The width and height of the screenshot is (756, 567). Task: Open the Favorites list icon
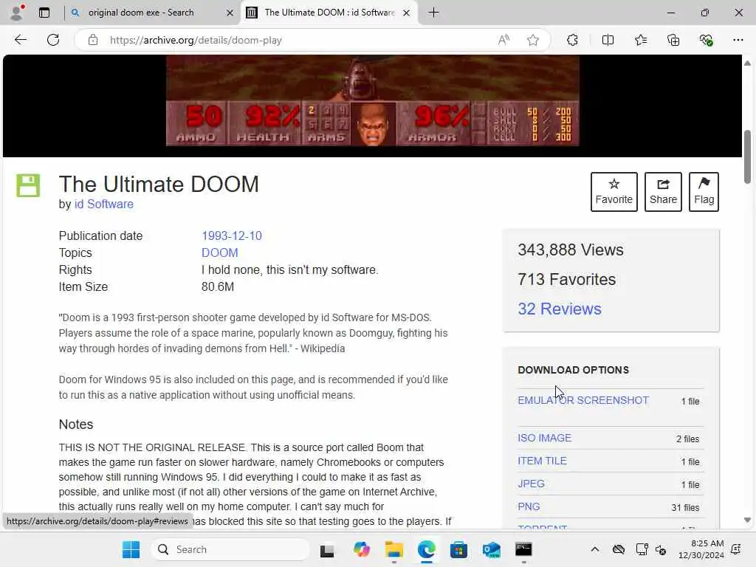click(641, 40)
